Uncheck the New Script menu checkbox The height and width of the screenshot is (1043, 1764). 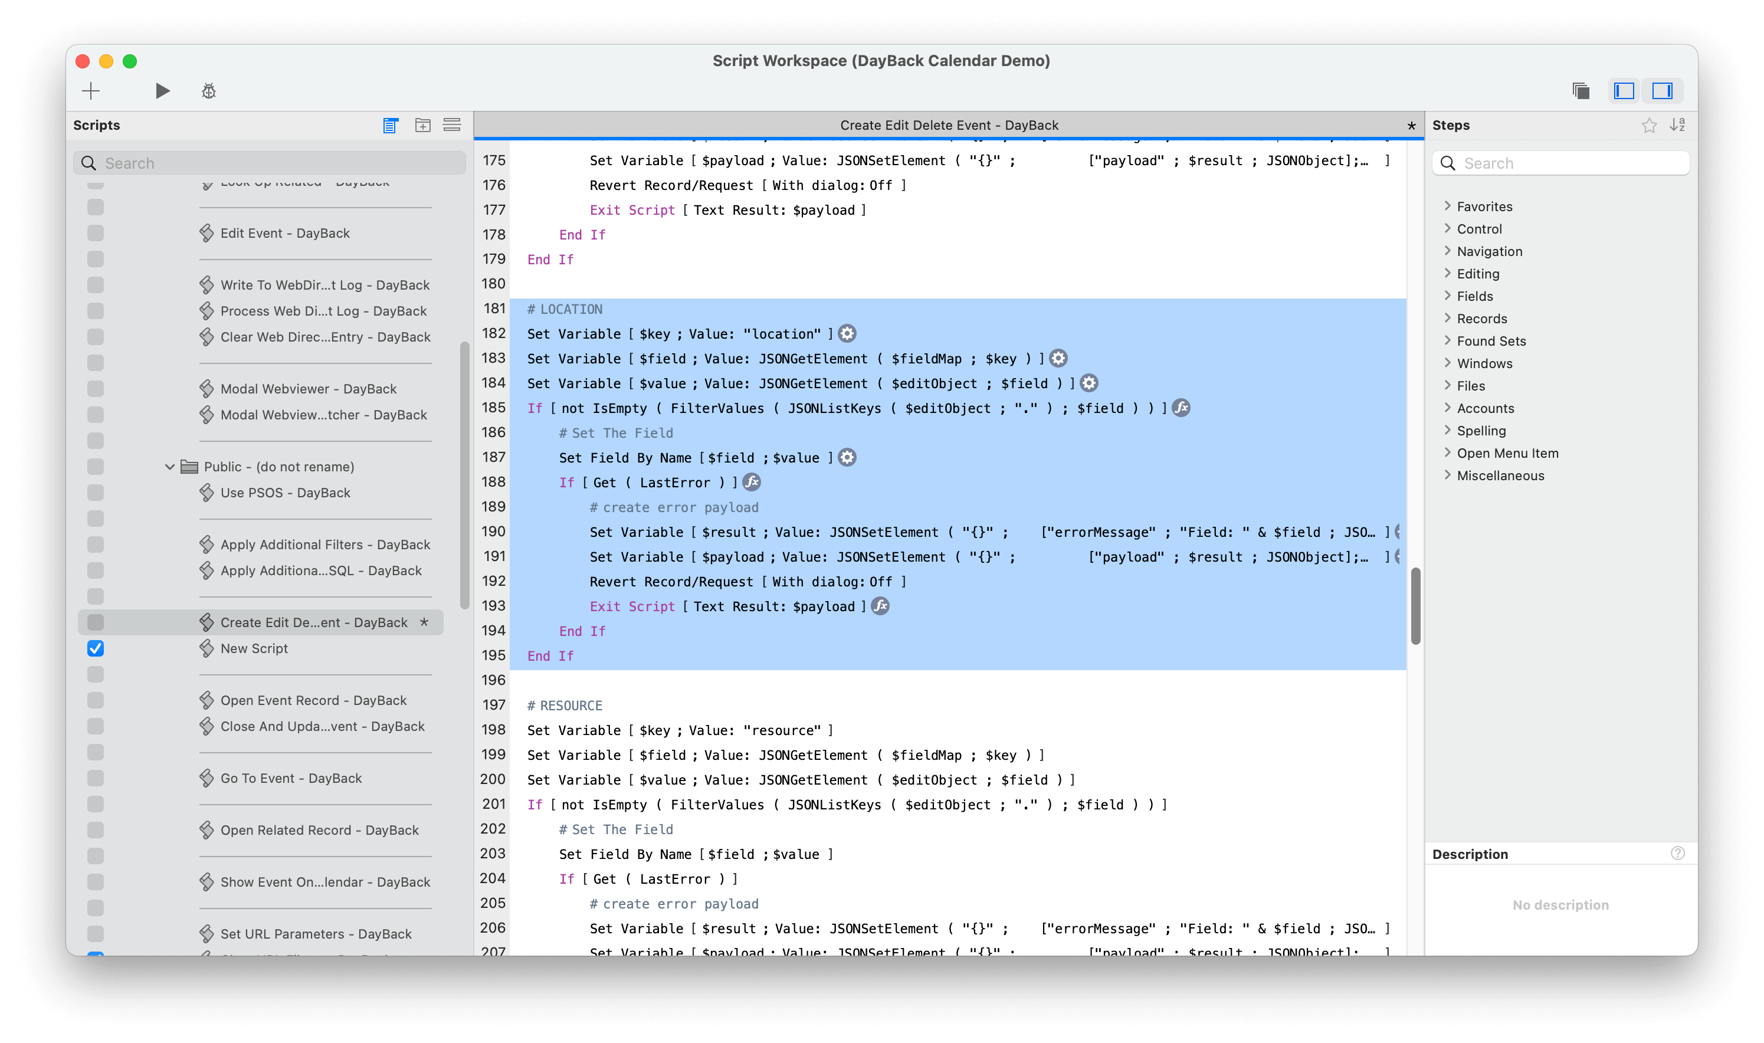[x=96, y=648]
